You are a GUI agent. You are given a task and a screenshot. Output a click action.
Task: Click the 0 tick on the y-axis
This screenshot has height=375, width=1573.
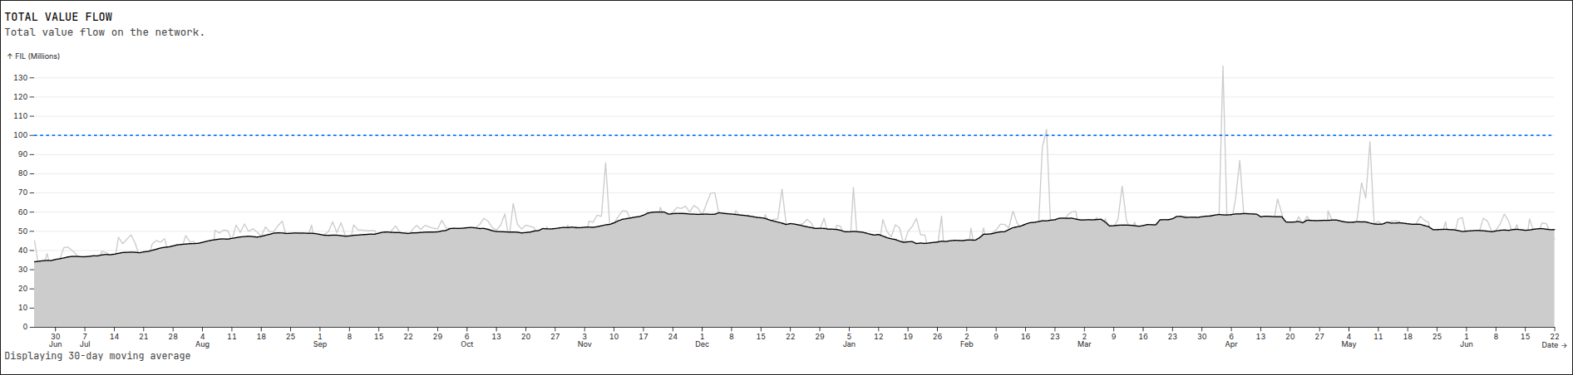coord(25,328)
